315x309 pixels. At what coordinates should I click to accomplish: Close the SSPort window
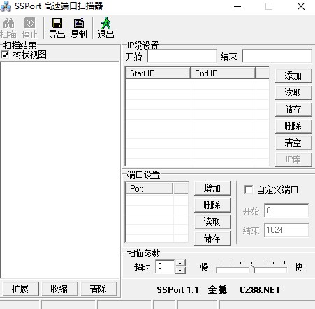301,6
